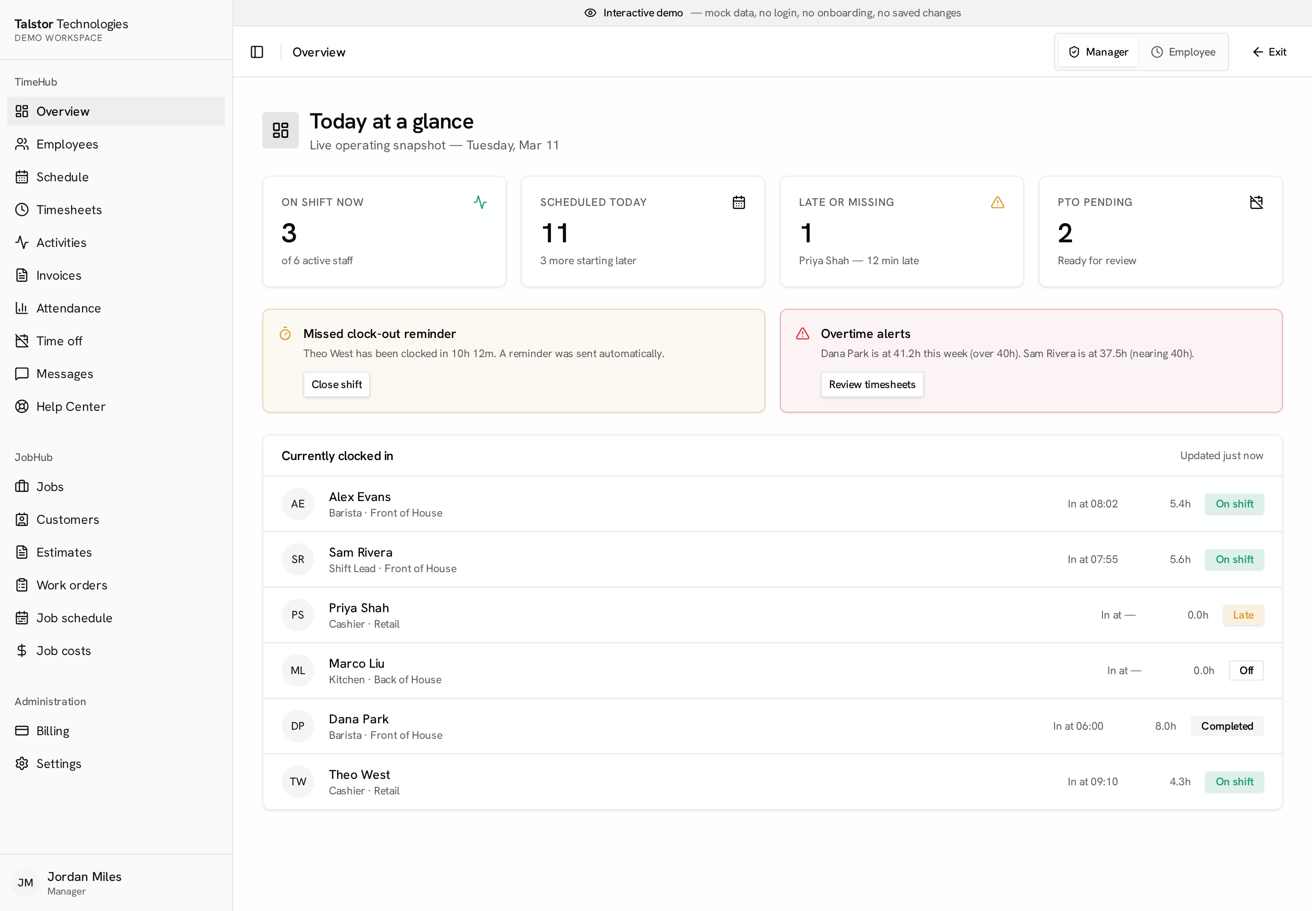
Task: Click the Off status for Marco Liu
Action: (x=1246, y=670)
